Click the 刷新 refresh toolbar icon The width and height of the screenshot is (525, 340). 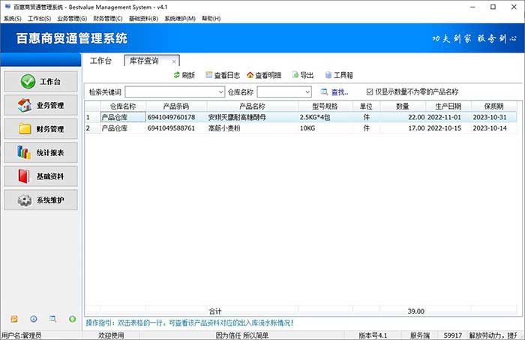pos(177,75)
